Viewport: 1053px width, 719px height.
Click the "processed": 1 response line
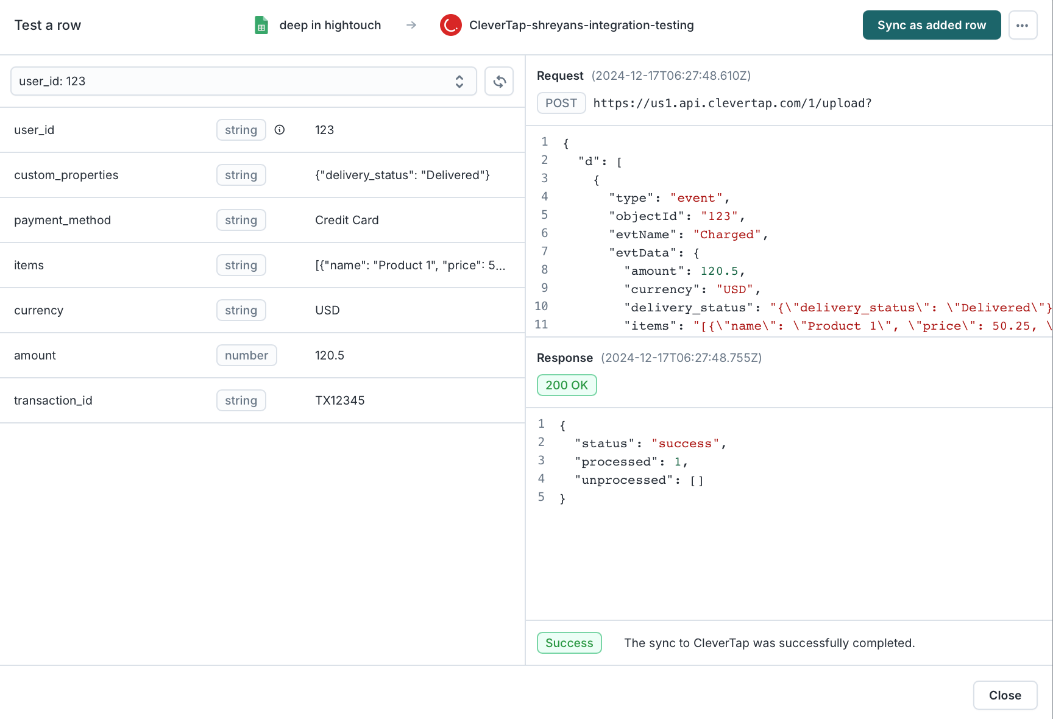coord(632,462)
